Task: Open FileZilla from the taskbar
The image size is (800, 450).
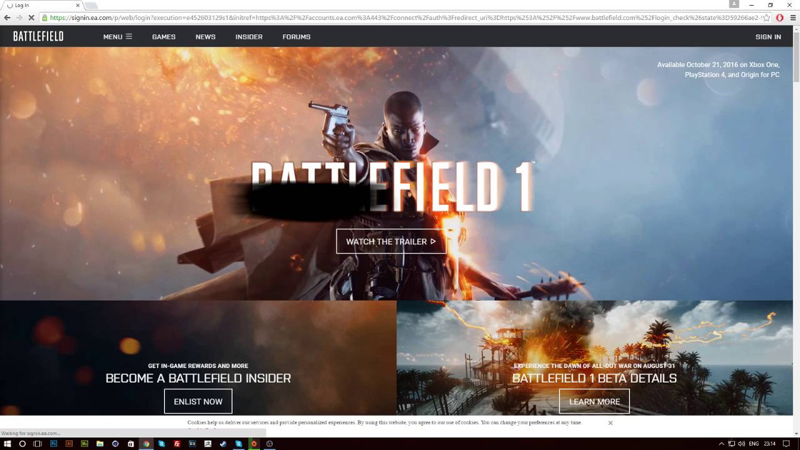Action: click(x=177, y=444)
